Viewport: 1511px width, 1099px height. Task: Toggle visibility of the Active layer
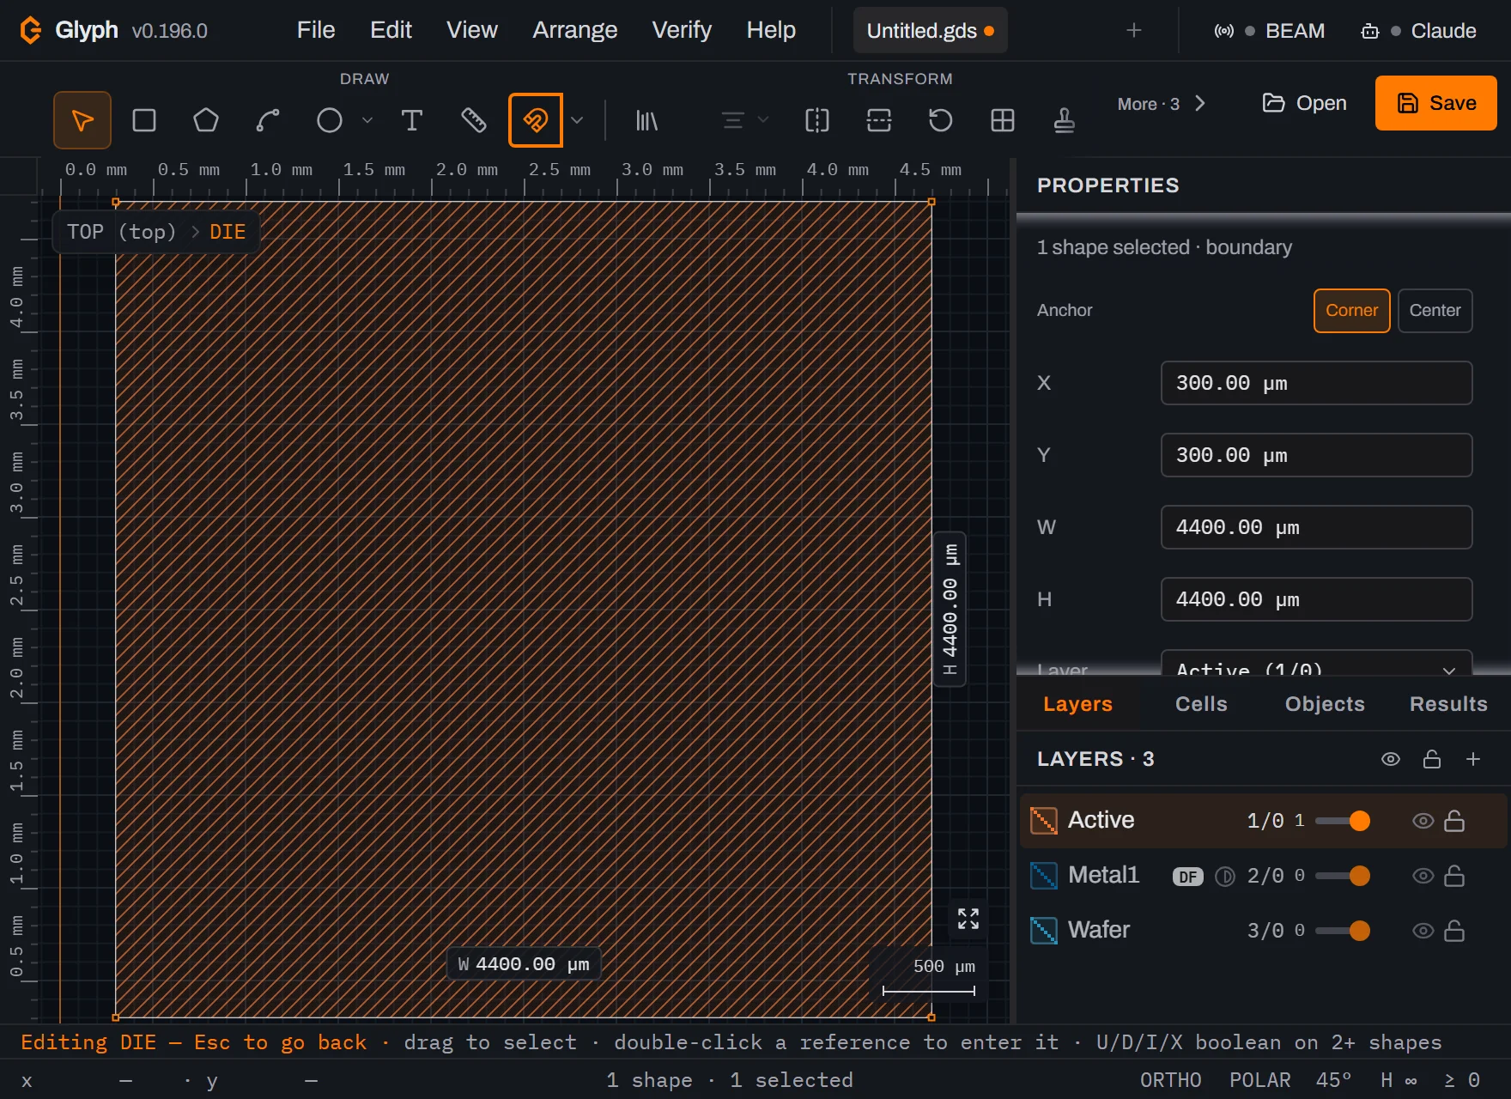(1423, 821)
